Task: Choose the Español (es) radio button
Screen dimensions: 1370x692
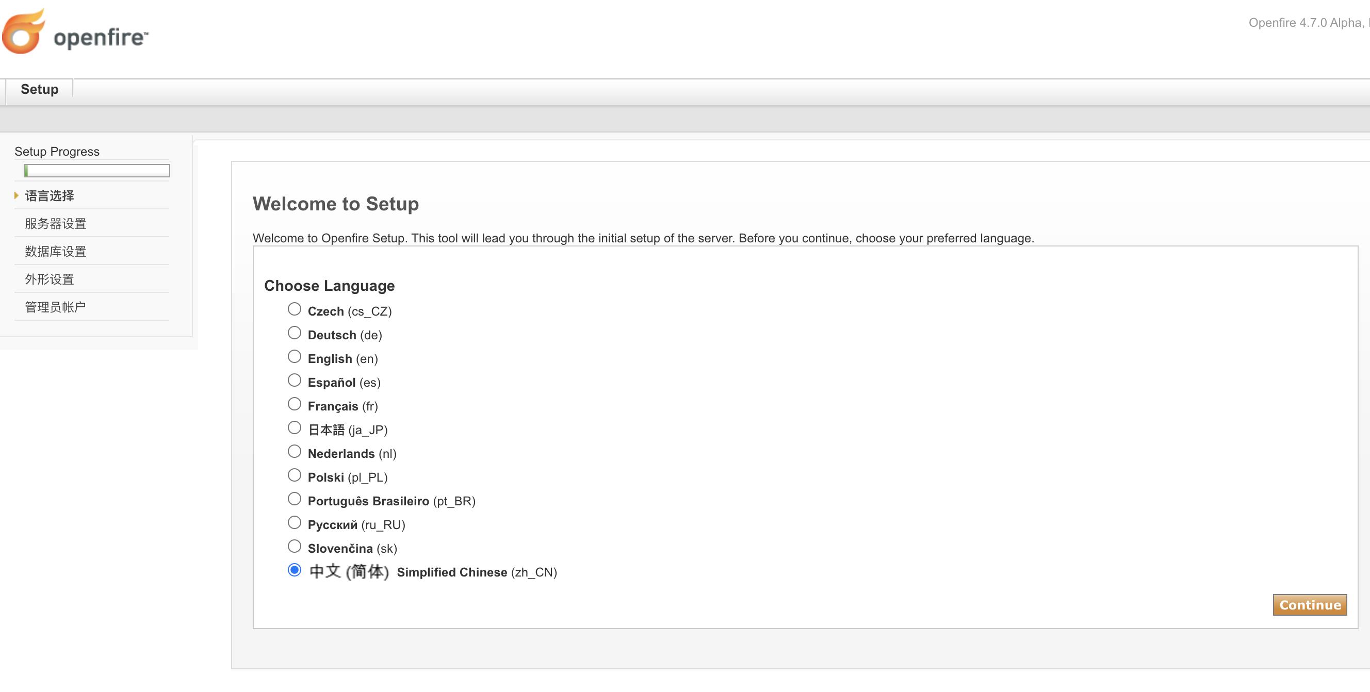Action: coord(294,380)
